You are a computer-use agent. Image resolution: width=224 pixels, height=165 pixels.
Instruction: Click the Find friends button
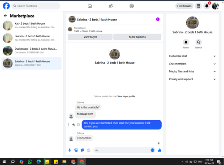tap(184, 6)
